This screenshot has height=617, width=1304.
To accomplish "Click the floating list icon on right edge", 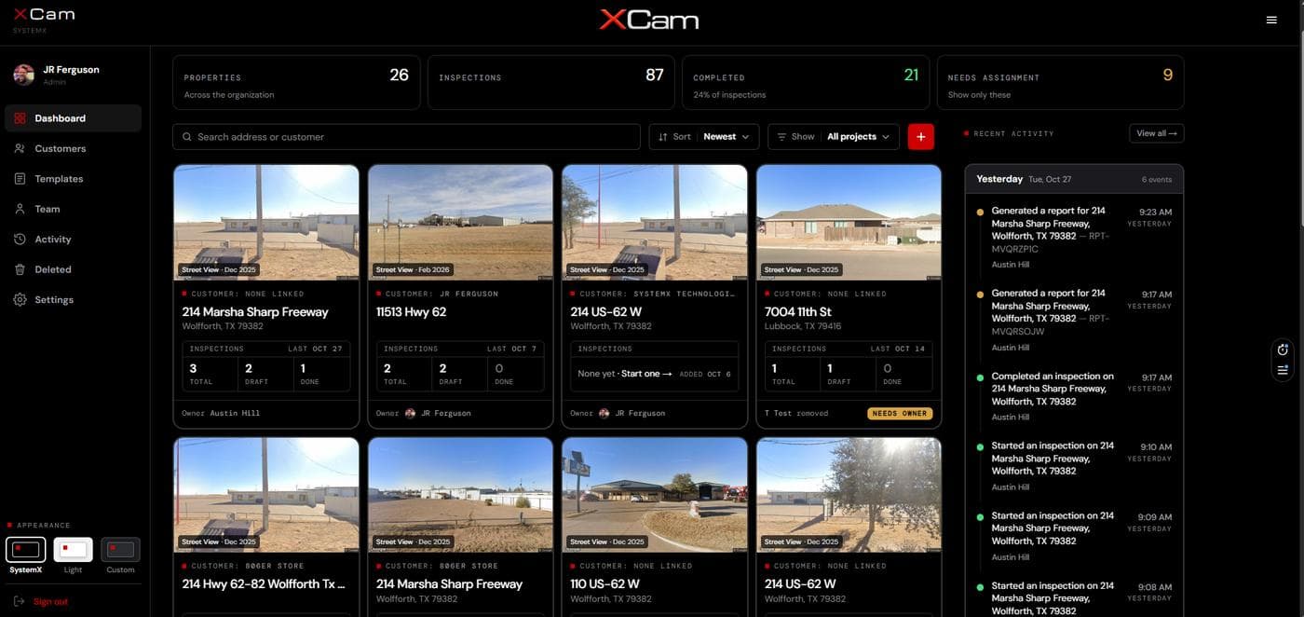I will pos(1283,370).
